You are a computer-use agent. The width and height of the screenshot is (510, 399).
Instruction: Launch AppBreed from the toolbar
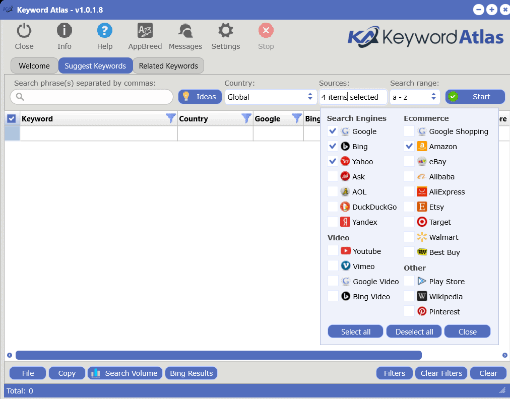(x=145, y=31)
